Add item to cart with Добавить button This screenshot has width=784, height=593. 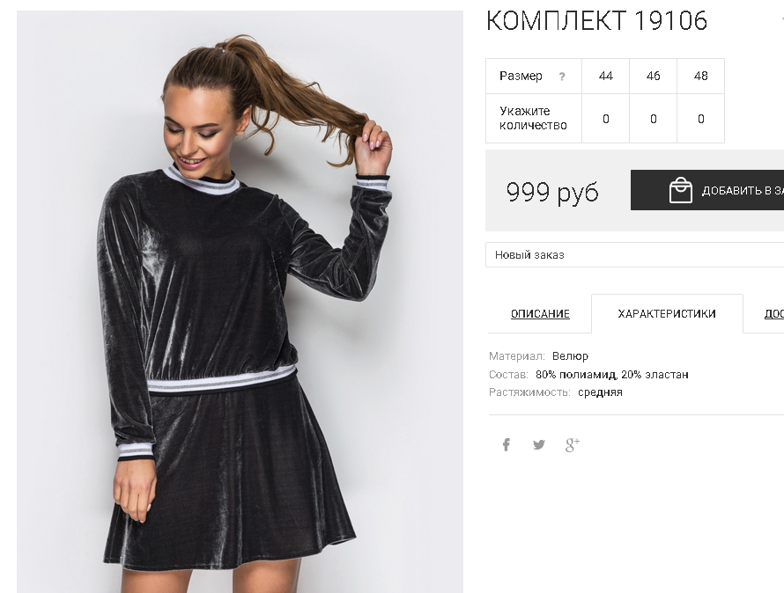(707, 190)
